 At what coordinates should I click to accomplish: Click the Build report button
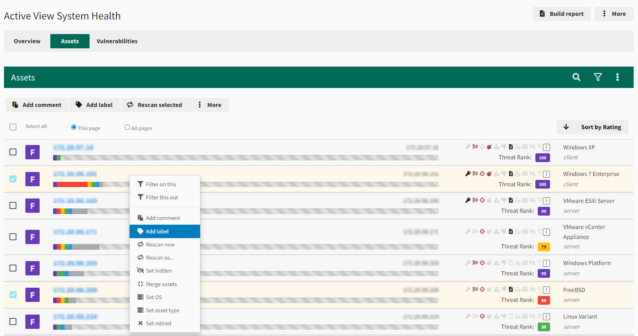pyautogui.click(x=562, y=14)
